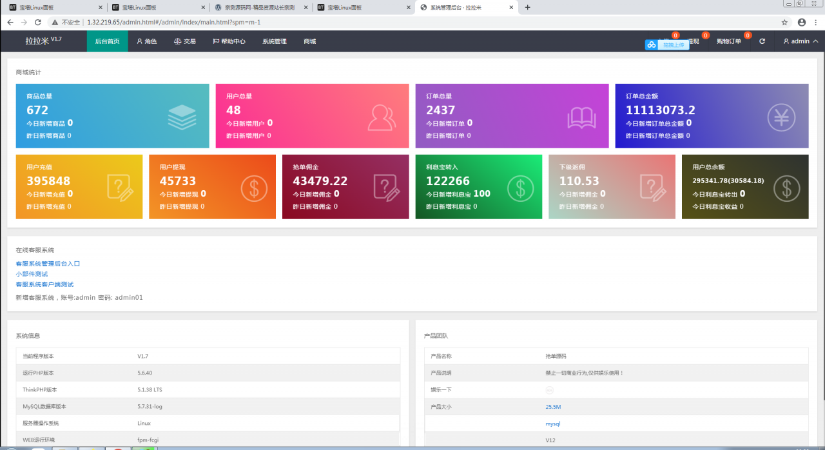Click the book icon on 订单总量 card
Screen dimensions: 825x450
[581, 117]
